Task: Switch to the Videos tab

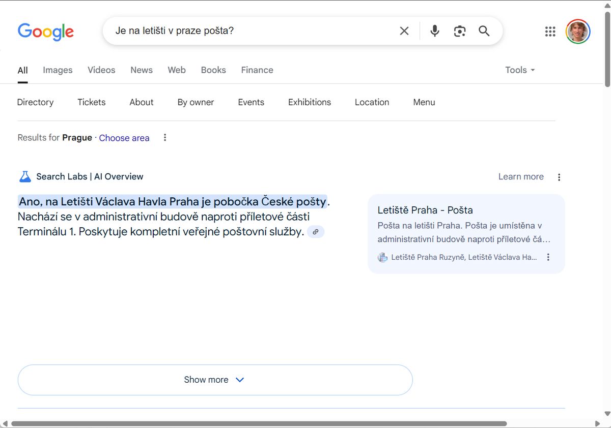Action: point(101,70)
